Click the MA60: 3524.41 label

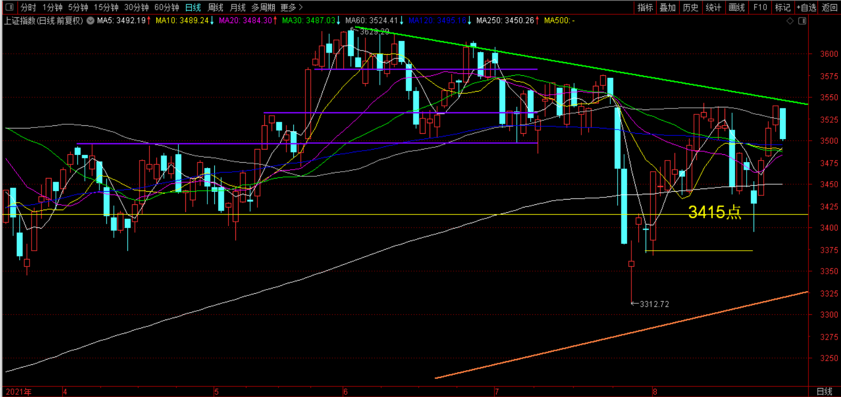(x=374, y=21)
